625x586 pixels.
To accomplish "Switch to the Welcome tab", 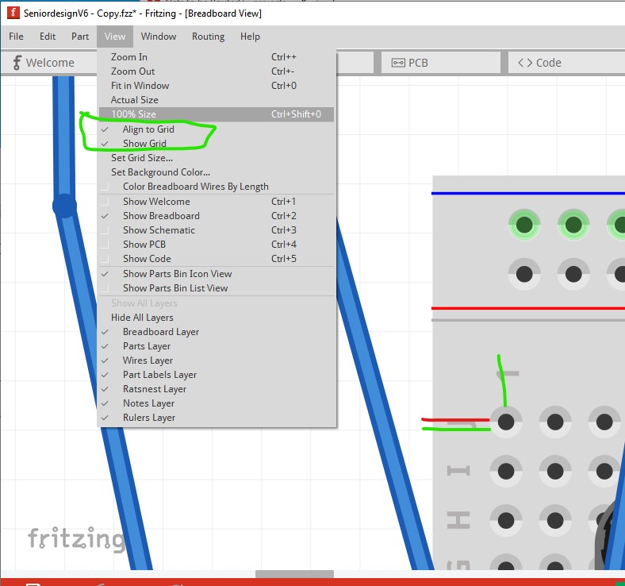I will click(48, 63).
